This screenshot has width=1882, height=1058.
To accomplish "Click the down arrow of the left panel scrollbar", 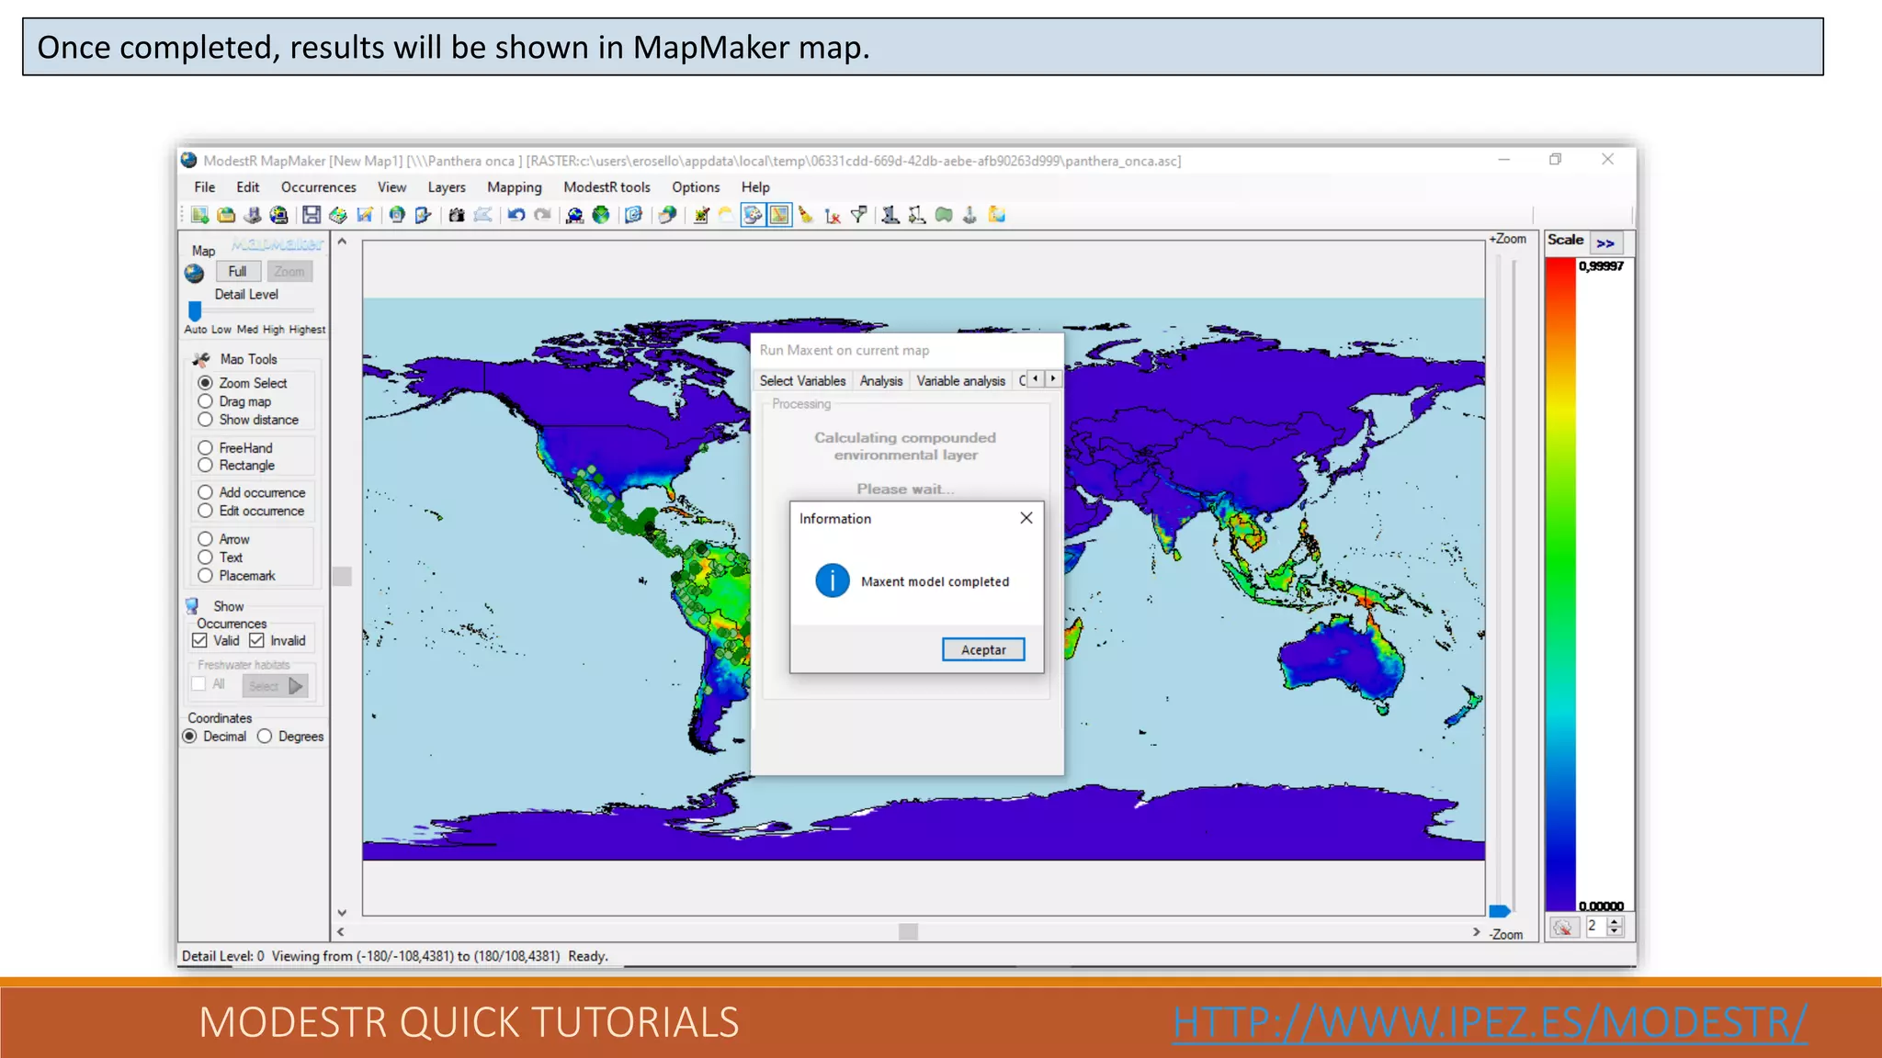I will click(342, 913).
